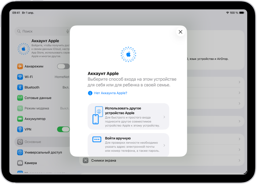The height and width of the screenshot is (184, 257).
Task: Click the info icon beside 'Нет Аккаунта Apple?'
Action: point(90,93)
